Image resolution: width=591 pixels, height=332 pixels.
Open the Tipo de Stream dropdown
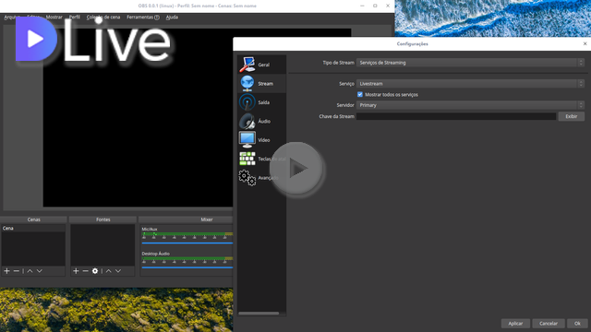470,63
